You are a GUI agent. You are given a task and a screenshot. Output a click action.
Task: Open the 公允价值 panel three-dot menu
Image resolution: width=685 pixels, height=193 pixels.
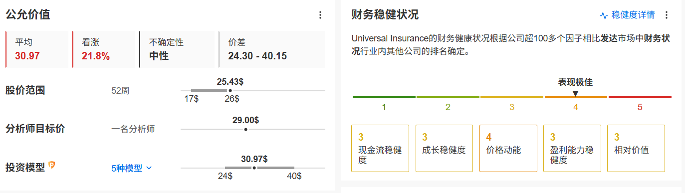coord(320,15)
